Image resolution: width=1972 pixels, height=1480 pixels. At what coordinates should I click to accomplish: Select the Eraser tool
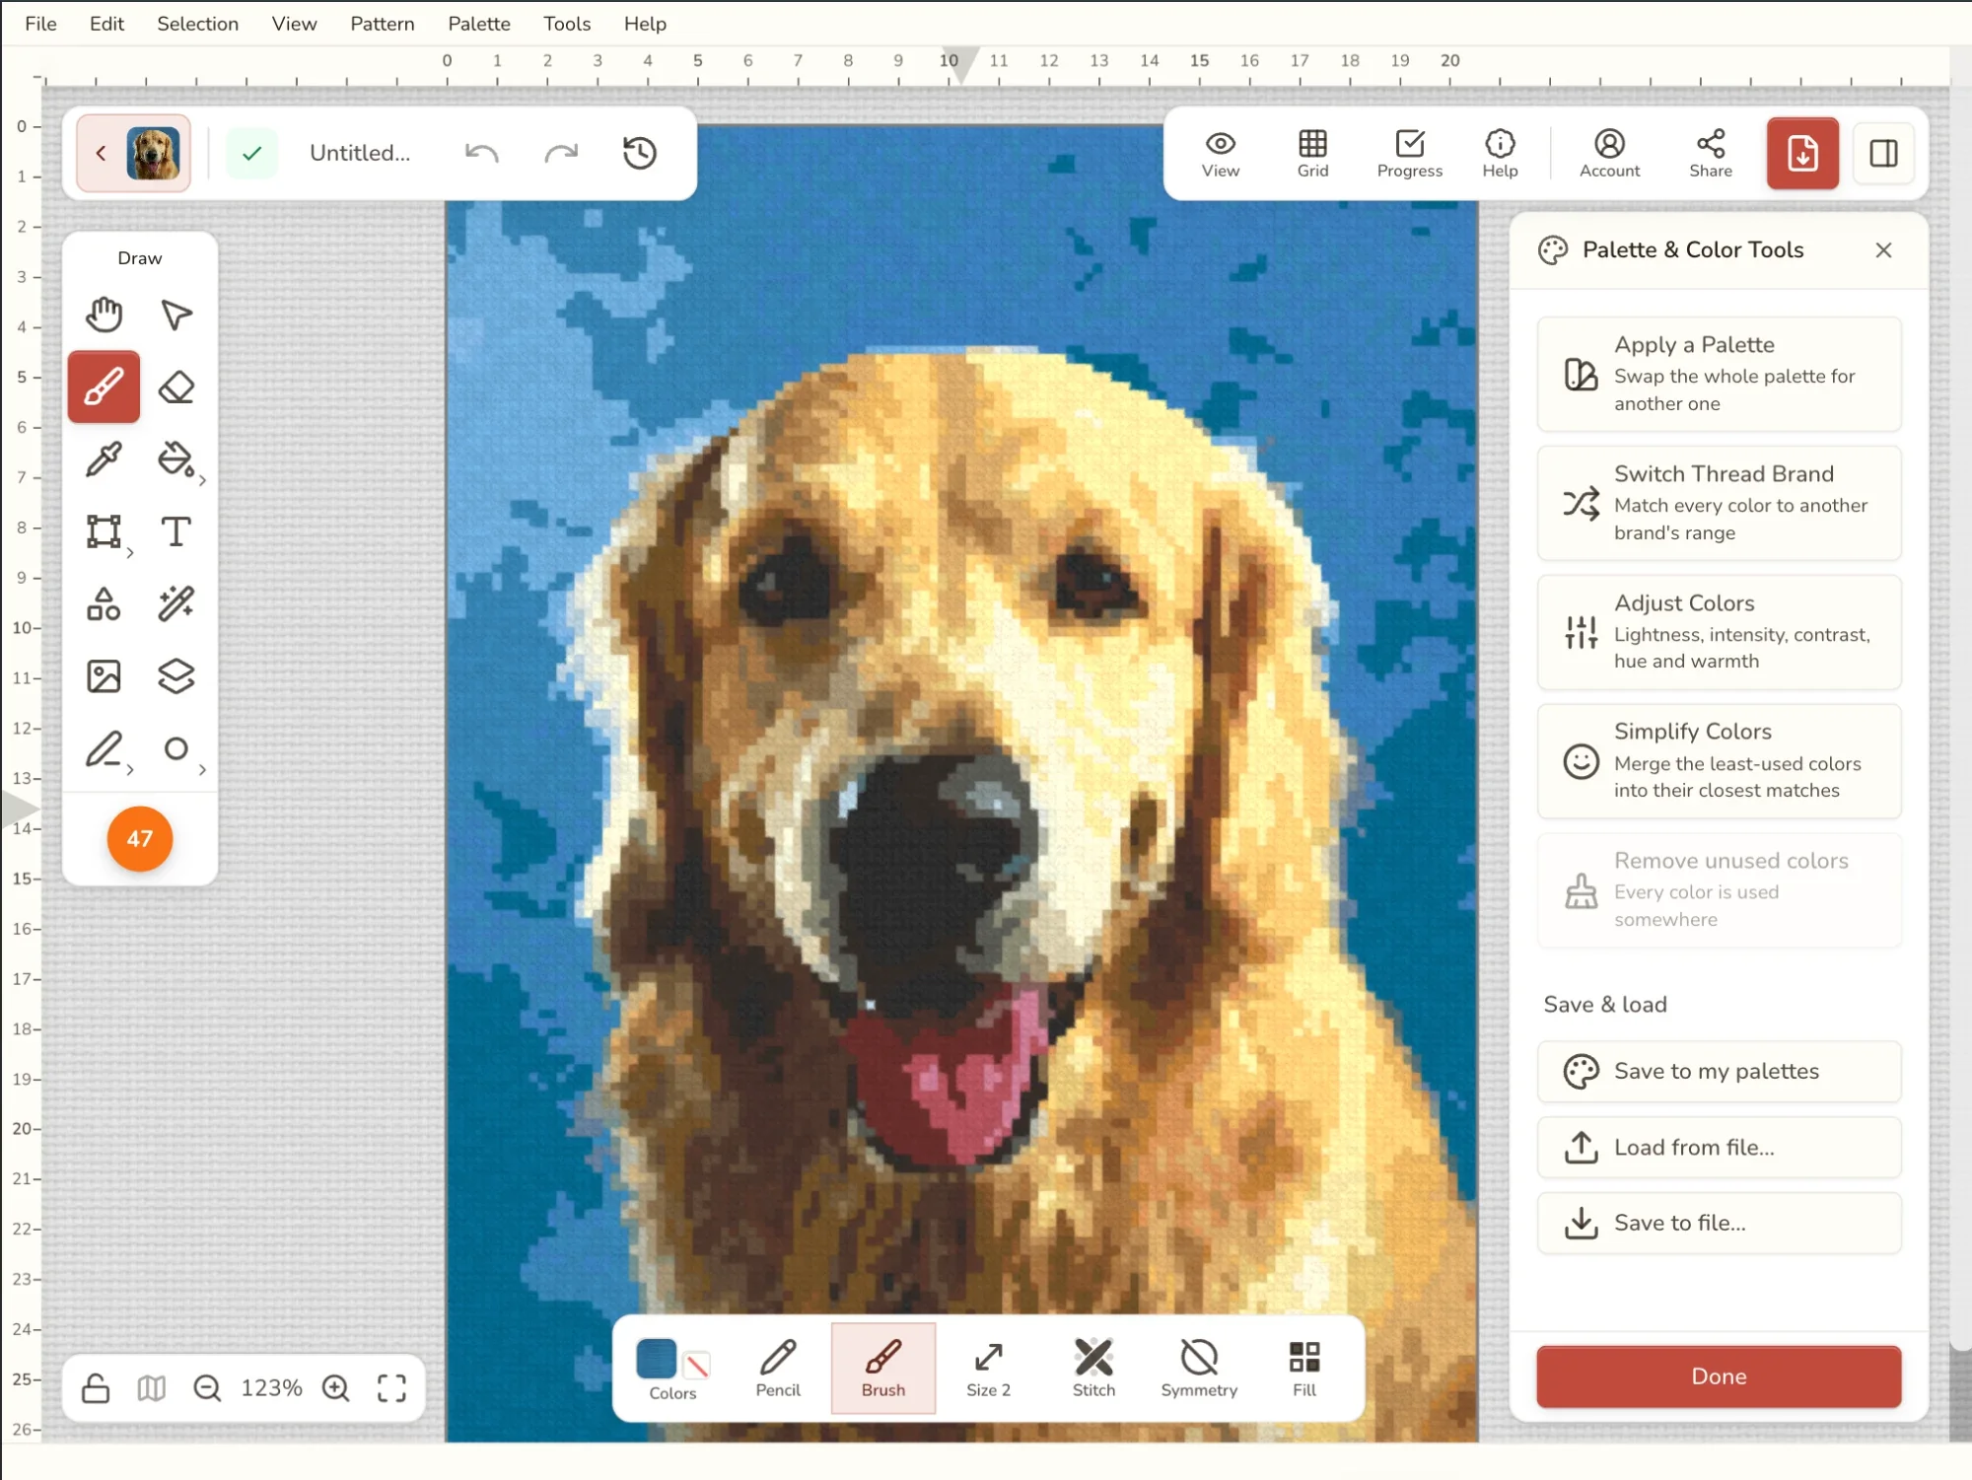click(176, 388)
